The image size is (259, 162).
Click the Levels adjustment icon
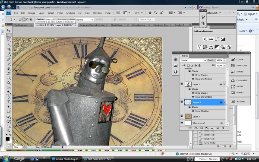(x=211, y=39)
